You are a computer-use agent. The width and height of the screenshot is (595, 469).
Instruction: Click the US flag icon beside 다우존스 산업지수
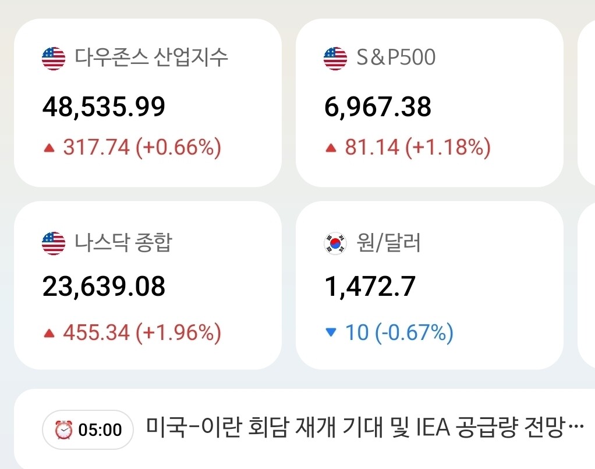tap(54, 58)
